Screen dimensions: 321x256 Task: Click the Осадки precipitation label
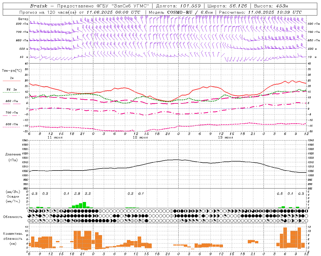coord(13,196)
